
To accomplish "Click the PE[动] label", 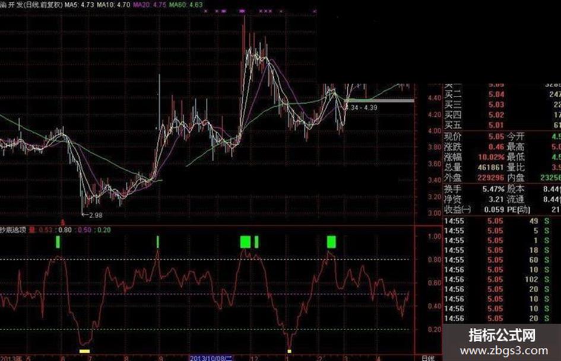I will coord(519,210).
